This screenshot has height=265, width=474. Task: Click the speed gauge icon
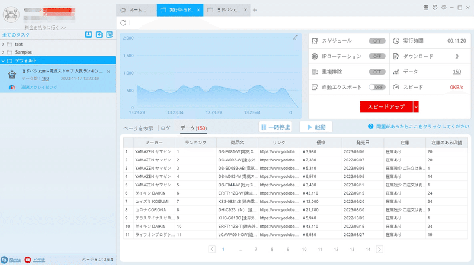click(396, 87)
